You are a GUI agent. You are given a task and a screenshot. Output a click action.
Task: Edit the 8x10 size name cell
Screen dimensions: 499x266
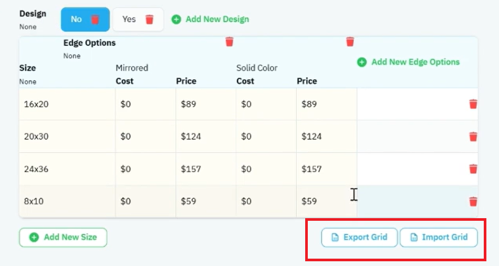pos(67,201)
